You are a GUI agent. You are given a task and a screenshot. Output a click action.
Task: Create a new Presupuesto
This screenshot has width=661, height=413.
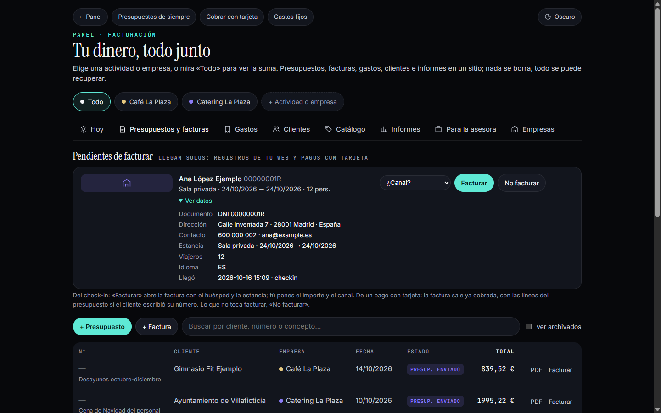pos(102,327)
